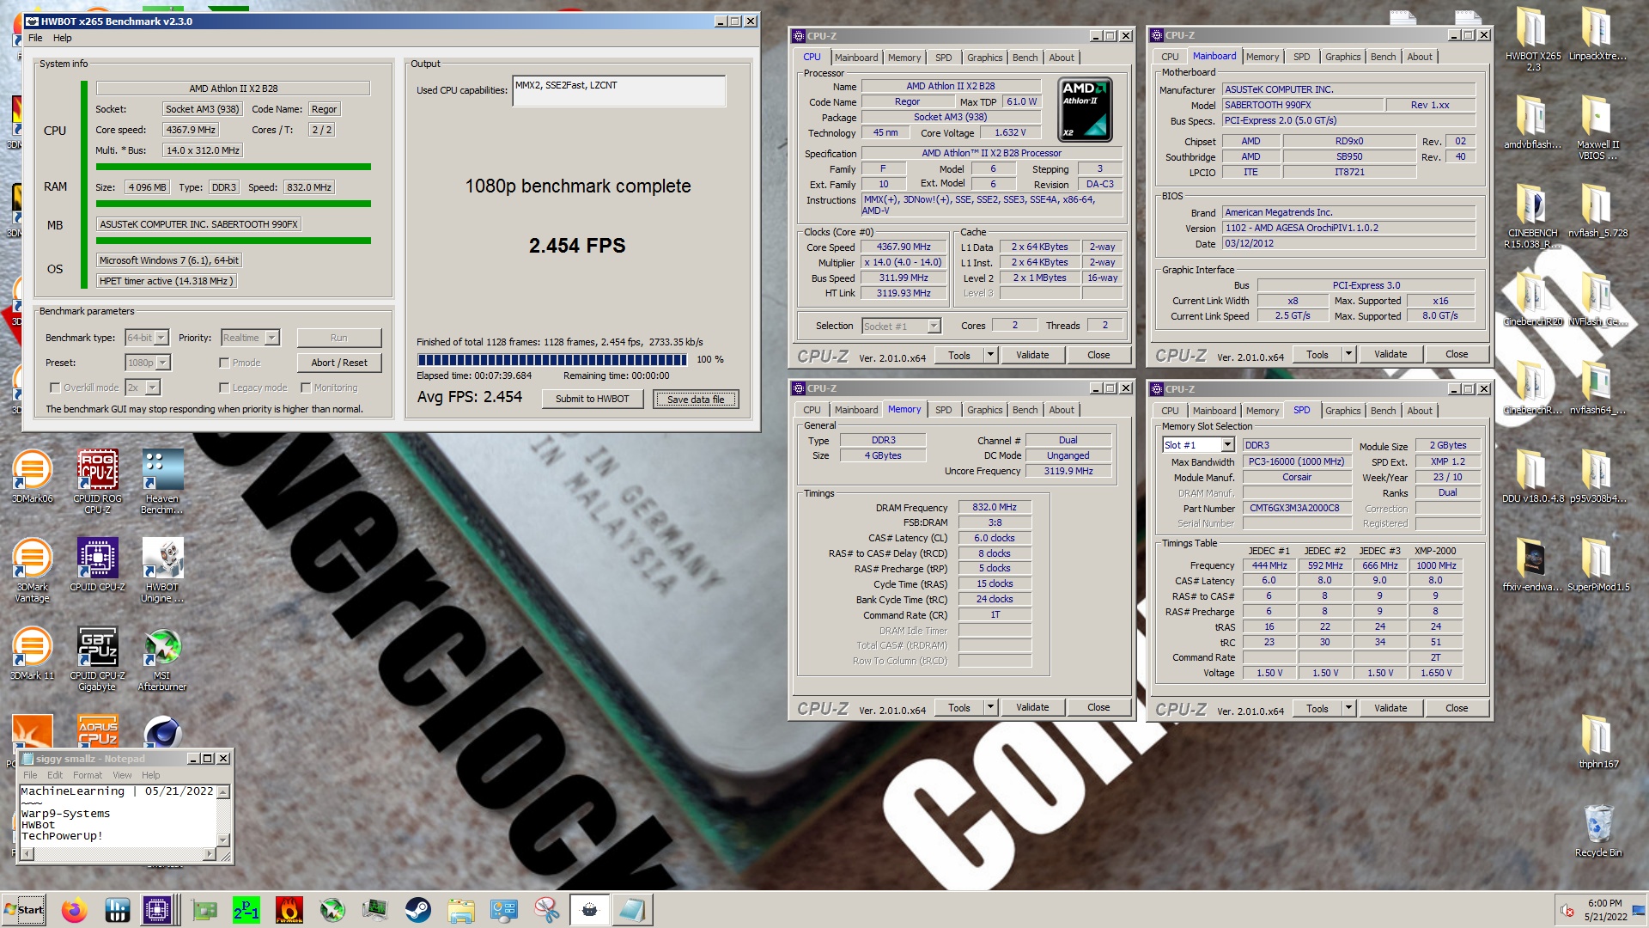Enable the Pmode checkbox
Screen dimensions: 1649x928
224,363
